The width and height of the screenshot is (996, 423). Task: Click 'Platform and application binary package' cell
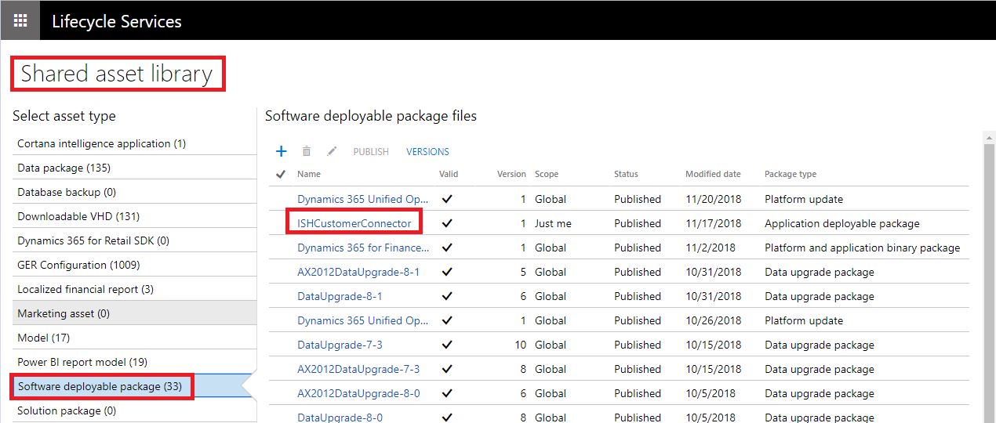point(862,248)
